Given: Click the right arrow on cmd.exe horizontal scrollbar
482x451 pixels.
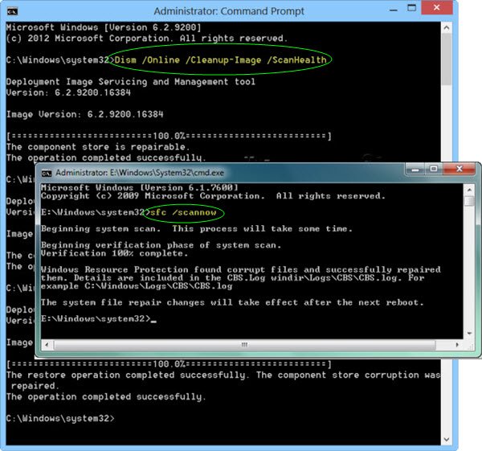Looking at the screenshot, I should coord(457,345).
